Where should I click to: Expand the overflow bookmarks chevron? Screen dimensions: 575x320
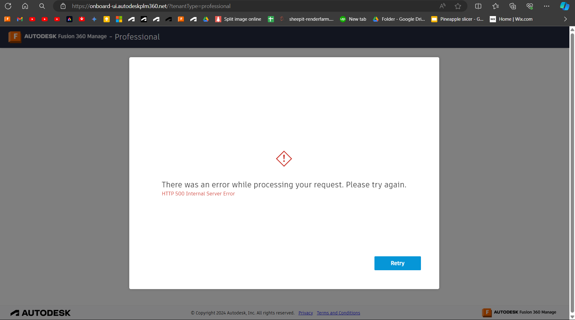pyautogui.click(x=565, y=19)
